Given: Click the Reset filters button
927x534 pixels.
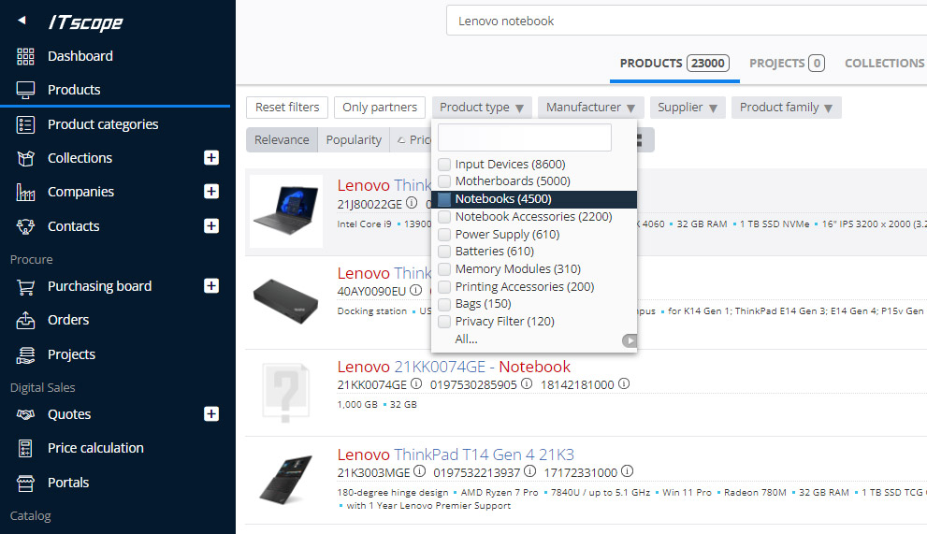Looking at the screenshot, I should pos(287,108).
